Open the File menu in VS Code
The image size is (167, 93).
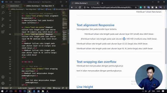(6, 2)
